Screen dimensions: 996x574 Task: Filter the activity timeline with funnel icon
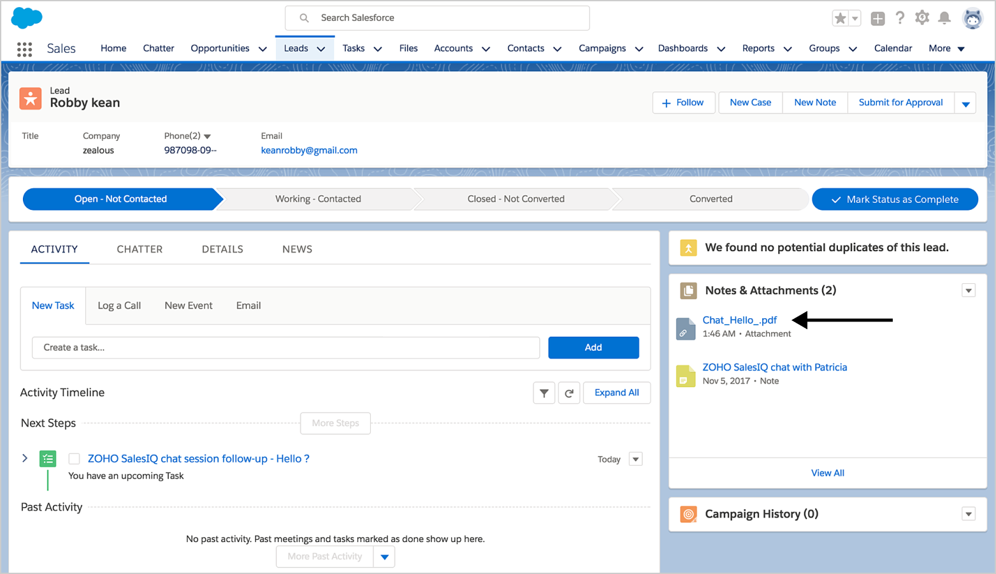click(544, 393)
